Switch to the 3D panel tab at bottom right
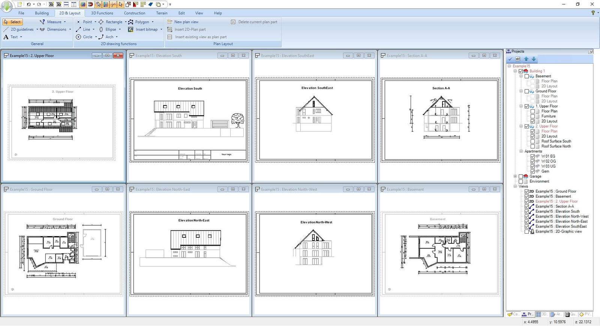This screenshot has width=600, height=326. pos(541,314)
